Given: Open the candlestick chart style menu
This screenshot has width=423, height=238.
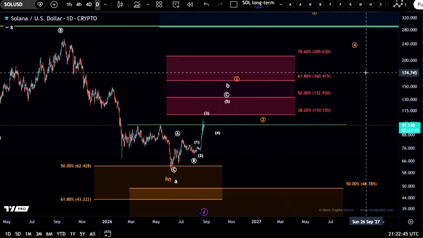Looking at the screenshot, I should 120,4.
